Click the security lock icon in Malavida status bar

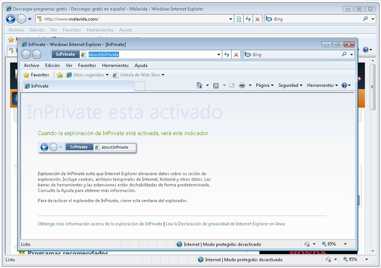coord(328,259)
